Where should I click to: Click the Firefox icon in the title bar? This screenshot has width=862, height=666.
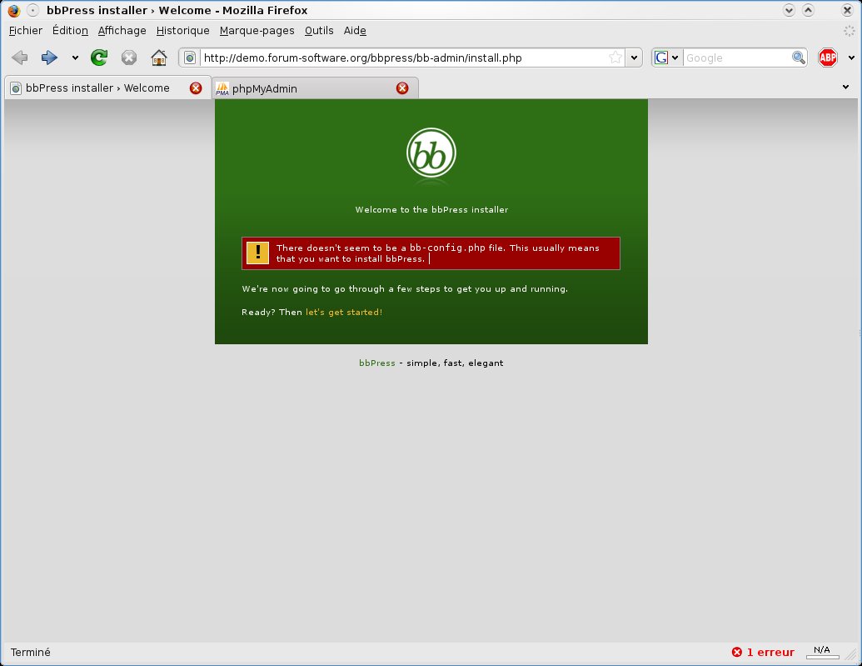[x=14, y=11]
